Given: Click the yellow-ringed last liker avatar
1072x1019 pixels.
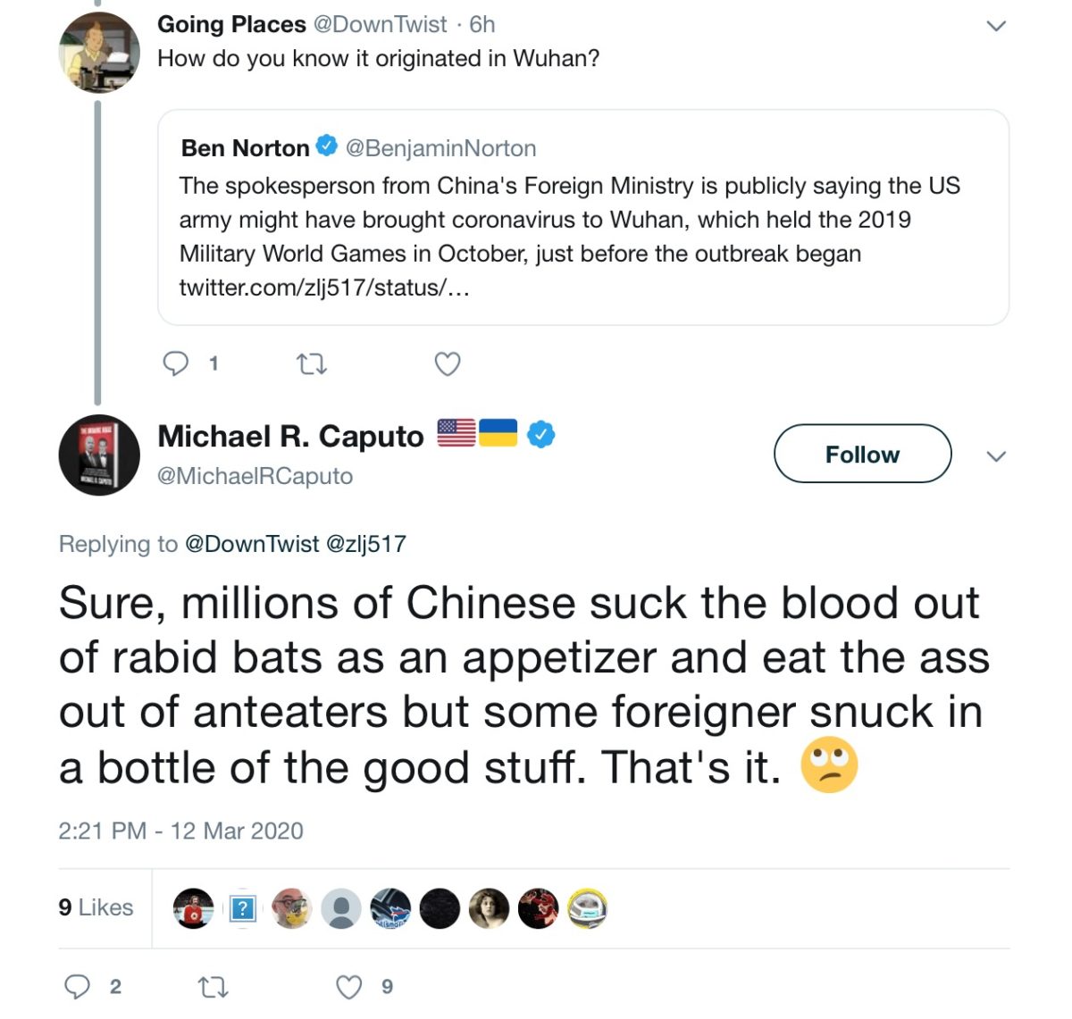Looking at the screenshot, I should coord(587,908).
